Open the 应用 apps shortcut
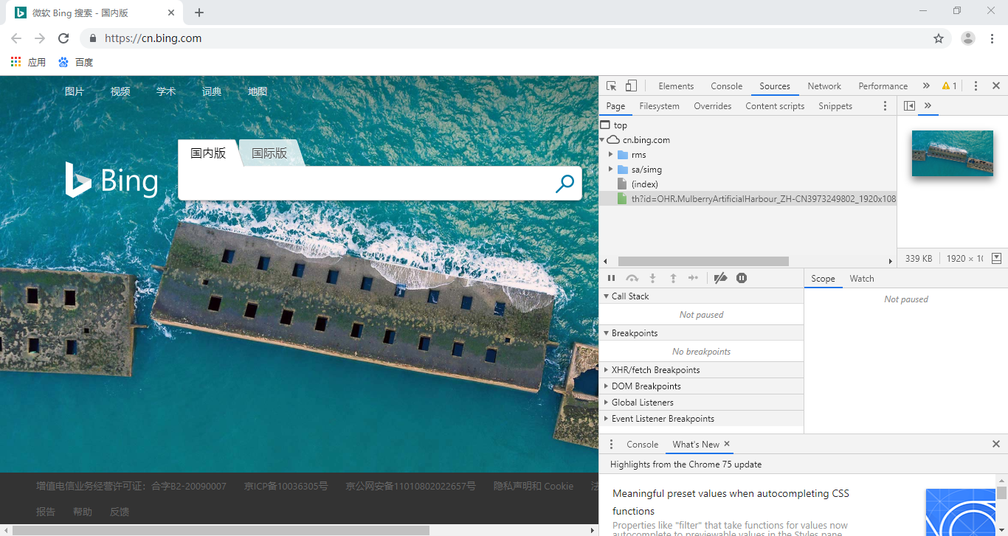Viewport: 1008px width, 536px height. tap(28, 63)
